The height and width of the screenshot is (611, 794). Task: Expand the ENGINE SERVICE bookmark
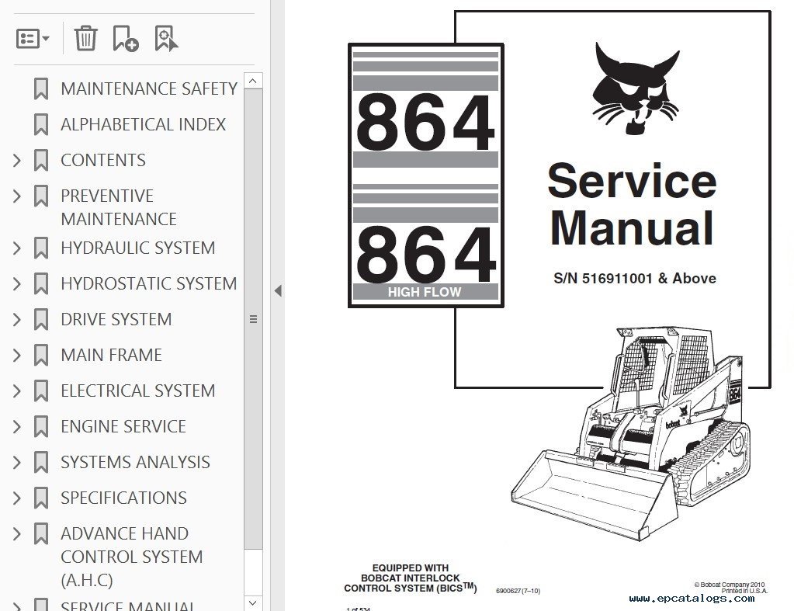17,426
